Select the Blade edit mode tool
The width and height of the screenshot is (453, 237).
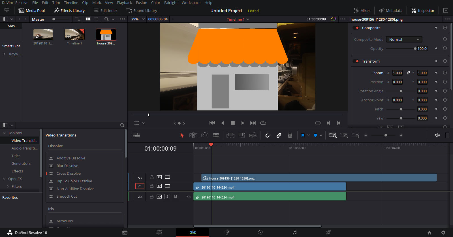coord(216,135)
